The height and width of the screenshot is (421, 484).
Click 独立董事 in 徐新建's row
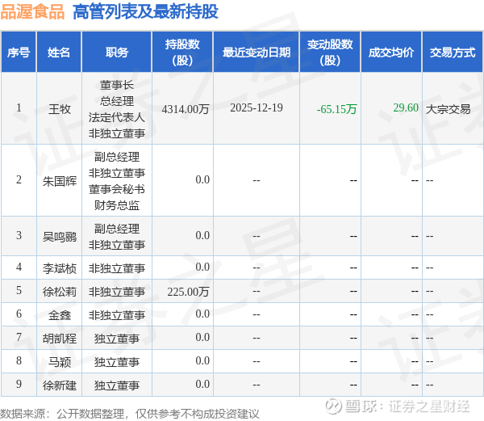(x=117, y=385)
